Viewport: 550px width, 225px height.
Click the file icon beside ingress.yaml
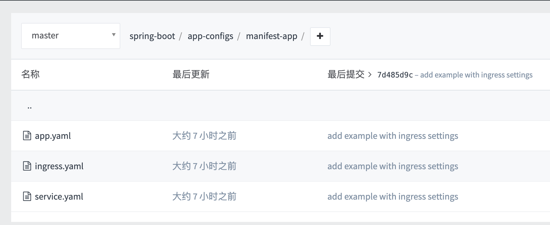point(27,166)
